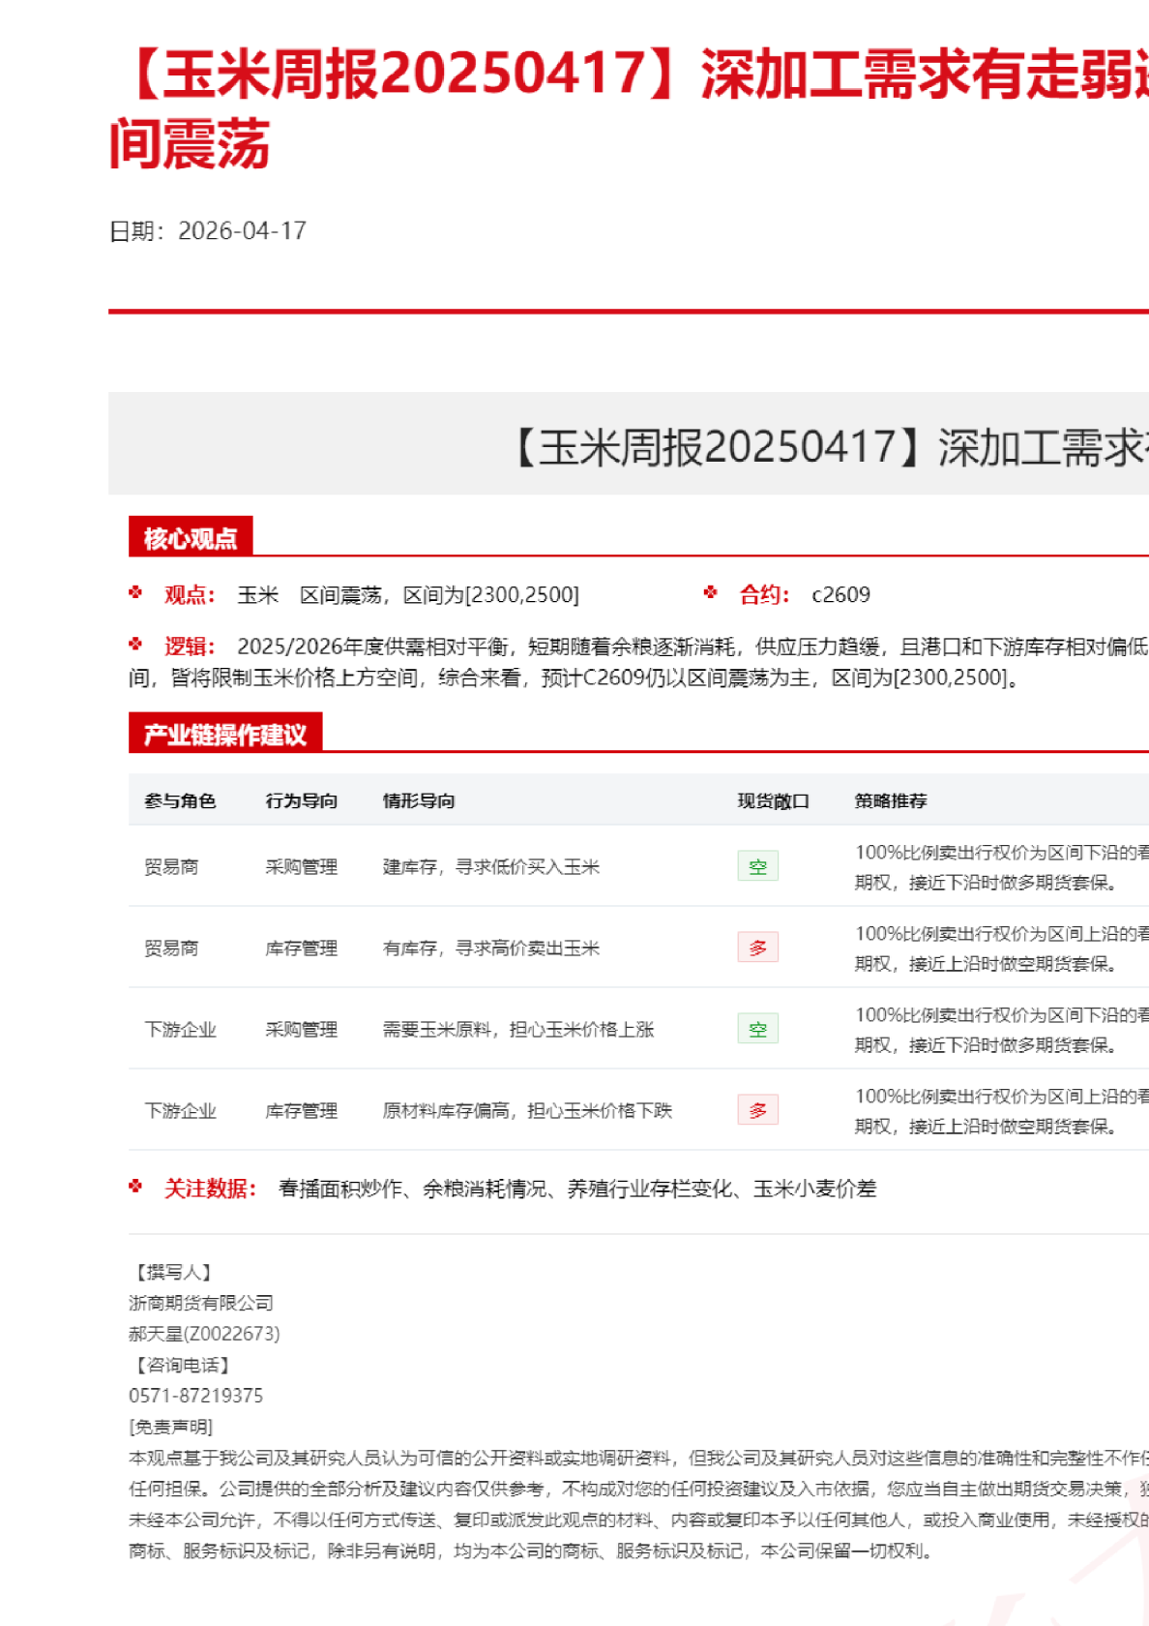Click author name 郝天星(Z0022673)
1149x1626 pixels.
(204, 1334)
